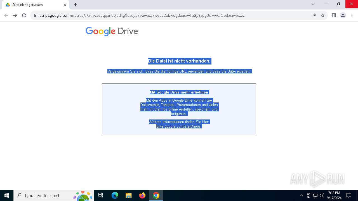Open a new tab with plus button
Viewport: 358px width, 201px height.
click(x=76, y=5)
